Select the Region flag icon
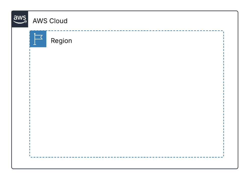 tap(38, 39)
